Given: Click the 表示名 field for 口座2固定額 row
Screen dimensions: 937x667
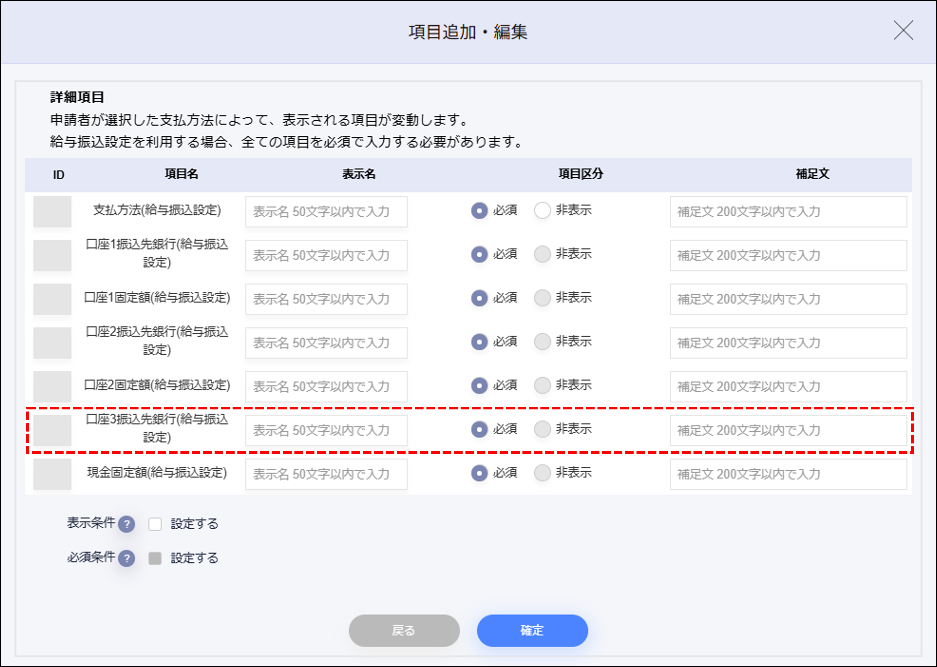Looking at the screenshot, I should tap(326, 386).
